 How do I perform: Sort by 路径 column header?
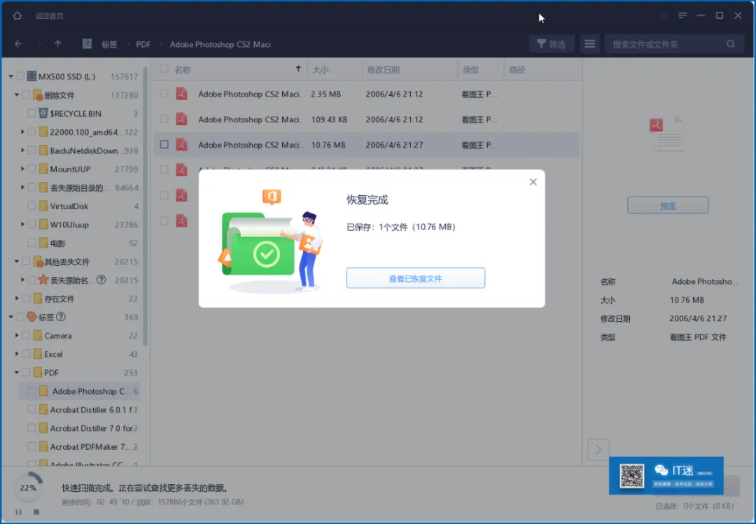pos(517,70)
